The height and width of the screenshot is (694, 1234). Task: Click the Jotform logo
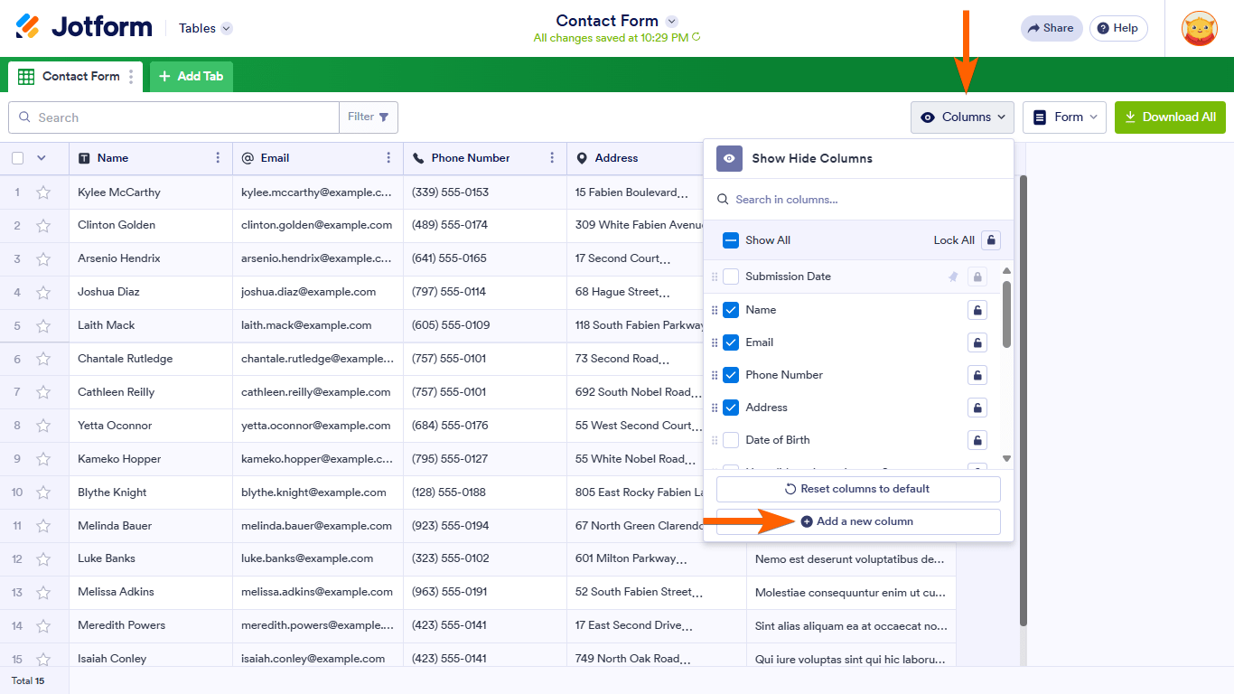pyautogui.click(x=84, y=27)
